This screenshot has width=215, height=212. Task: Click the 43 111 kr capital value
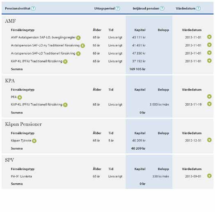139,37
